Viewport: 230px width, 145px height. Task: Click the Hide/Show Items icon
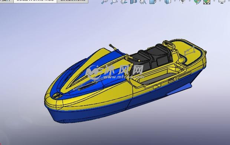pyautogui.click(x=183, y=1)
